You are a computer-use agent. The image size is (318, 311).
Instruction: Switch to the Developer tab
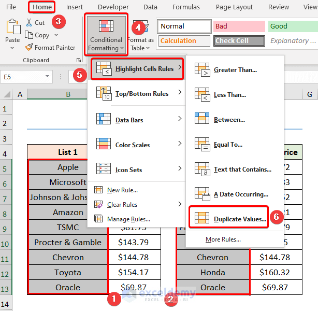pos(113,7)
